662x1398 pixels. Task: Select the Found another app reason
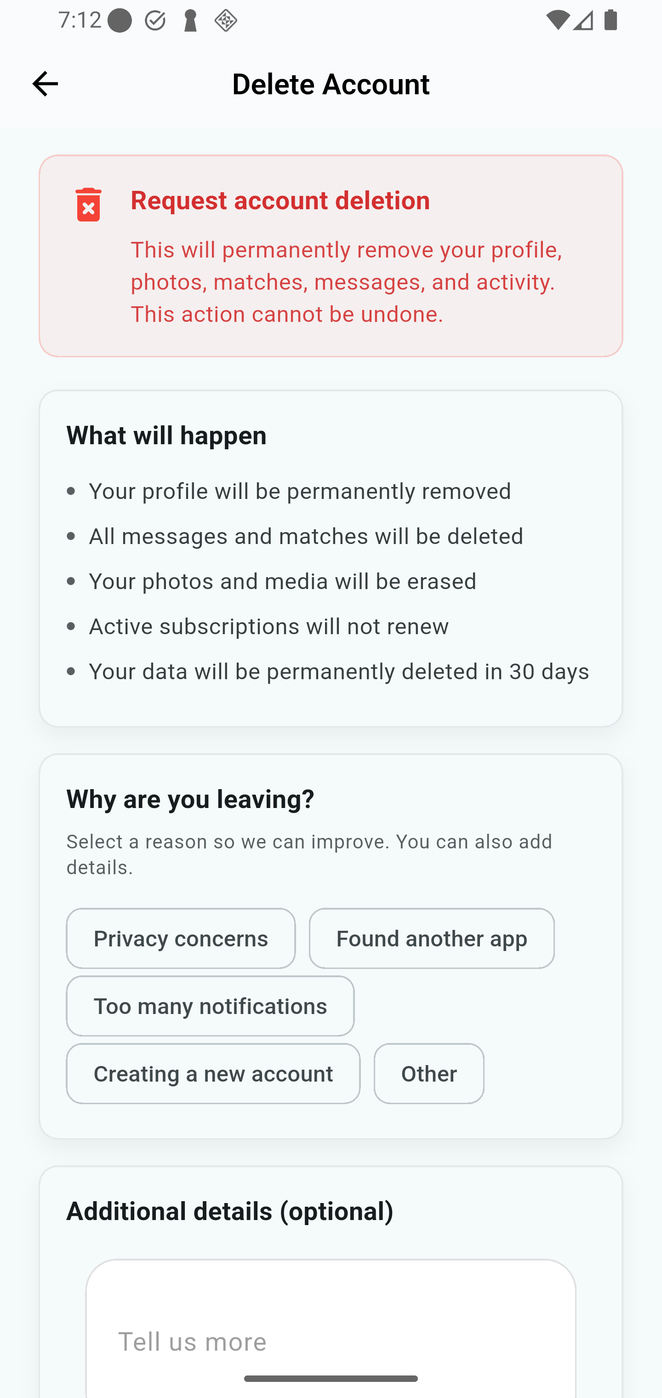431,938
